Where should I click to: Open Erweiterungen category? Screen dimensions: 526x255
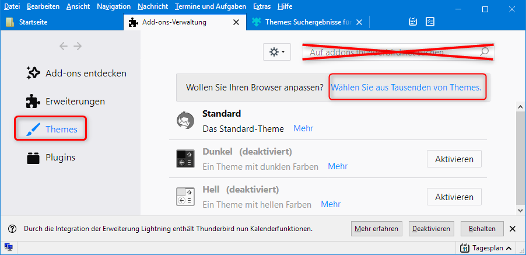click(65, 102)
